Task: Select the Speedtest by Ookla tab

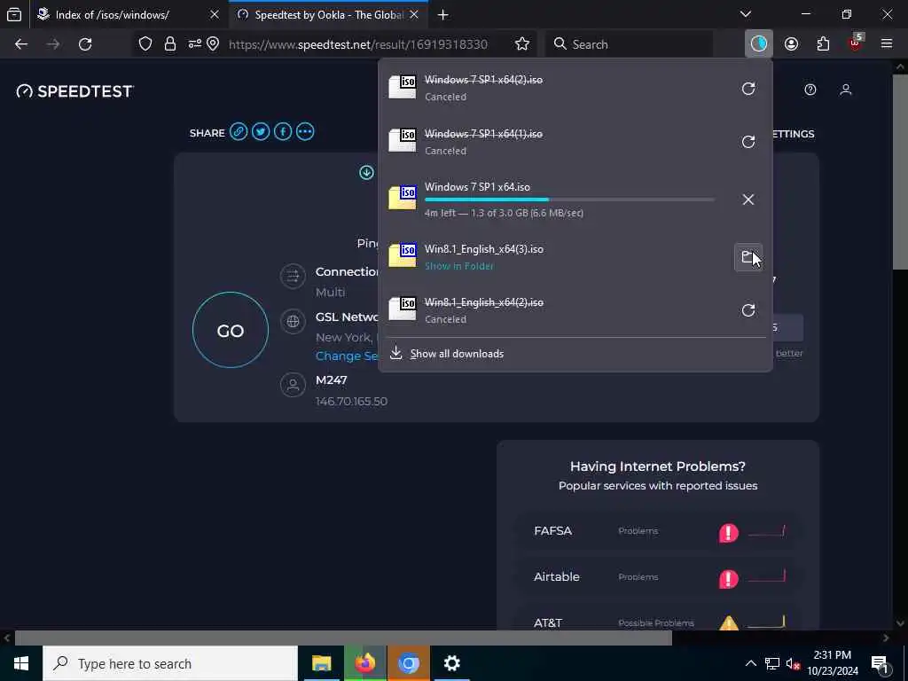Action: pyautogui.click(x=329, y=15)
